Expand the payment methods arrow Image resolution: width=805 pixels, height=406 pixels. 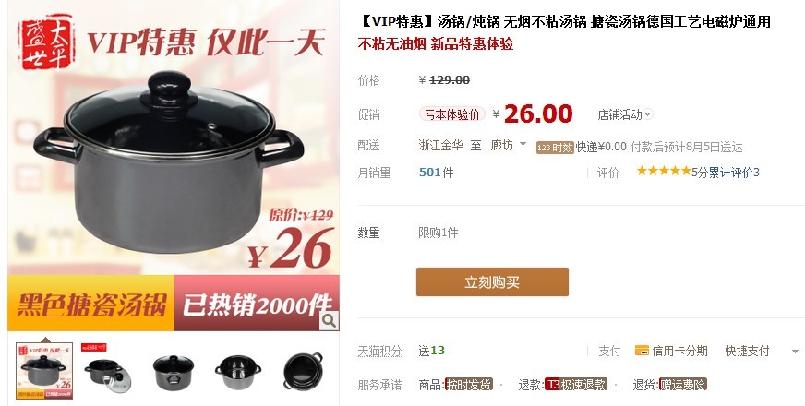pos(795,352)
